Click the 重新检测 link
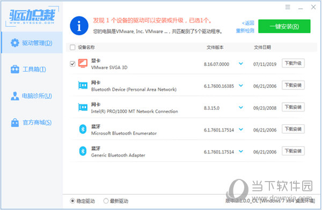Image resolution: width=322 pixels, height=210 pixels. tap(245, 31)
